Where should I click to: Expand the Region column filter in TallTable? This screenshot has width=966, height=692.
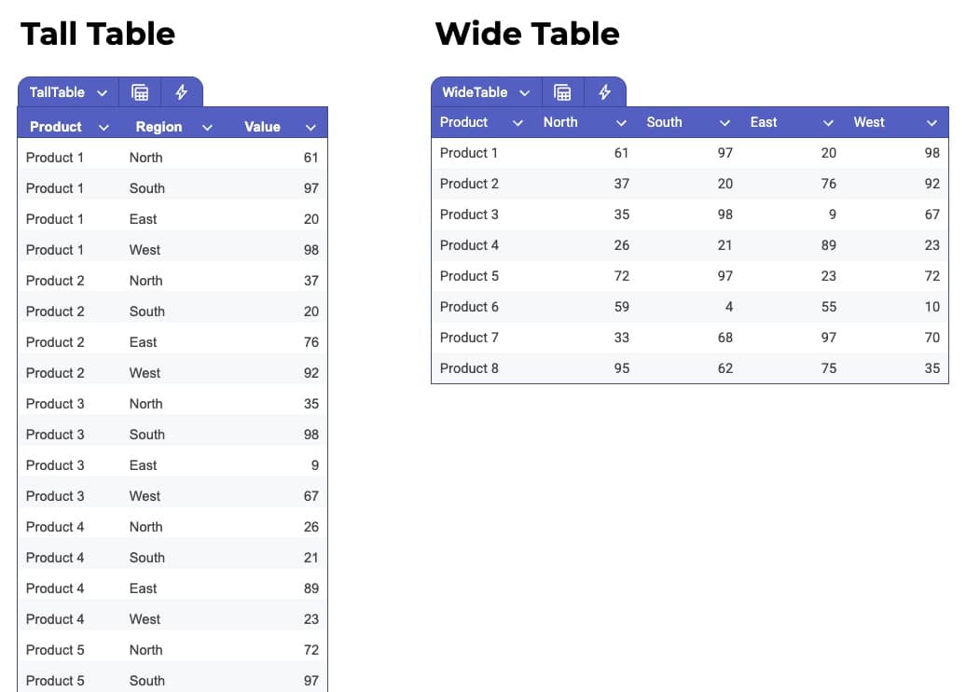pos(208,128)
